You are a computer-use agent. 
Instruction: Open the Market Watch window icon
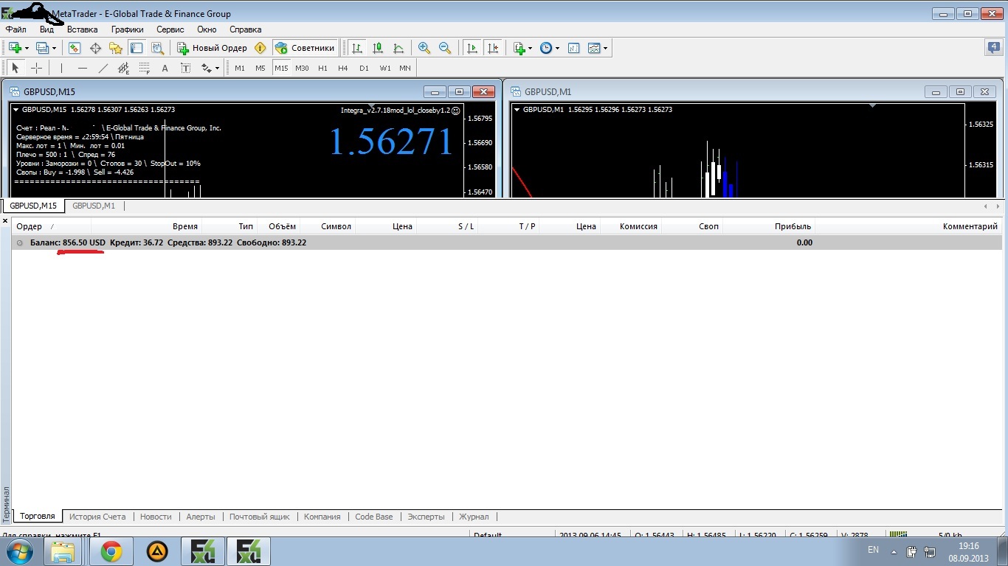[75, 48]
